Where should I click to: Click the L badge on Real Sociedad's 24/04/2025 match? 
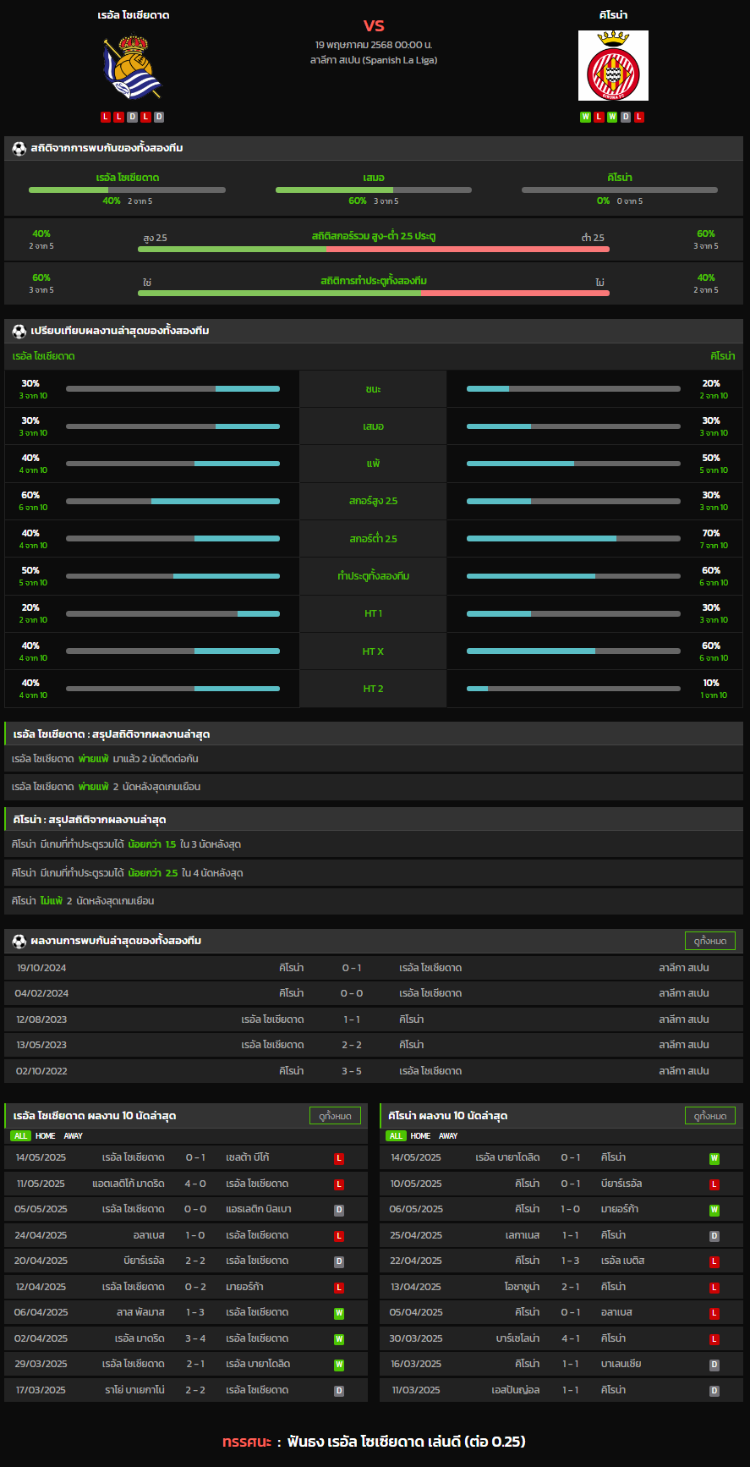pos(339,1236)
